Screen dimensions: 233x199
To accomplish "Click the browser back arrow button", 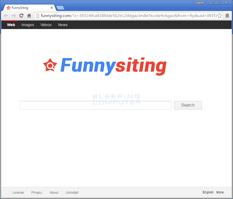I will [6, 16].
